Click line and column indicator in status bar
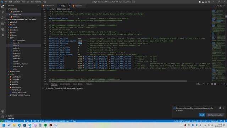 182,121
